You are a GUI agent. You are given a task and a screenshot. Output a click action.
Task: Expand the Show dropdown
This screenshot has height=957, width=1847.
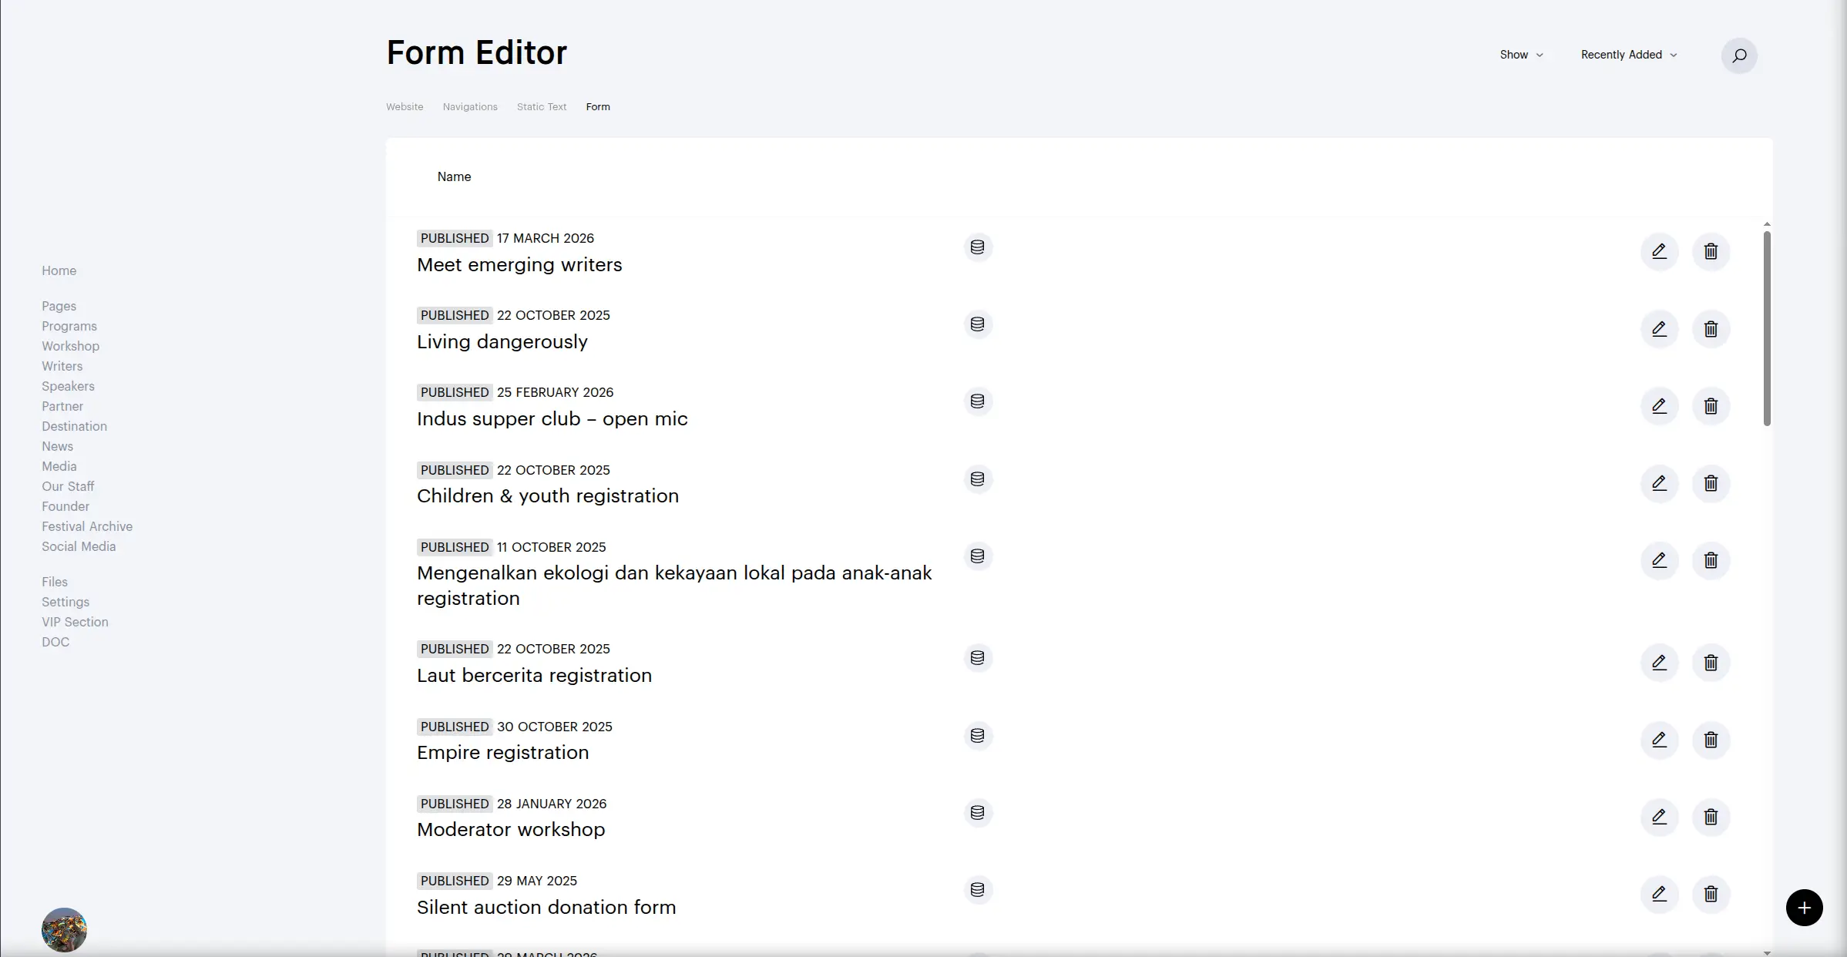point(1521,55)
